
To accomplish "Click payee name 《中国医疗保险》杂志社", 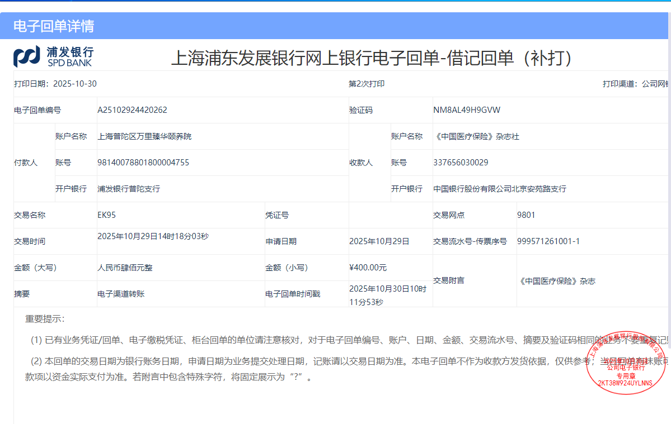I will 476,136.
